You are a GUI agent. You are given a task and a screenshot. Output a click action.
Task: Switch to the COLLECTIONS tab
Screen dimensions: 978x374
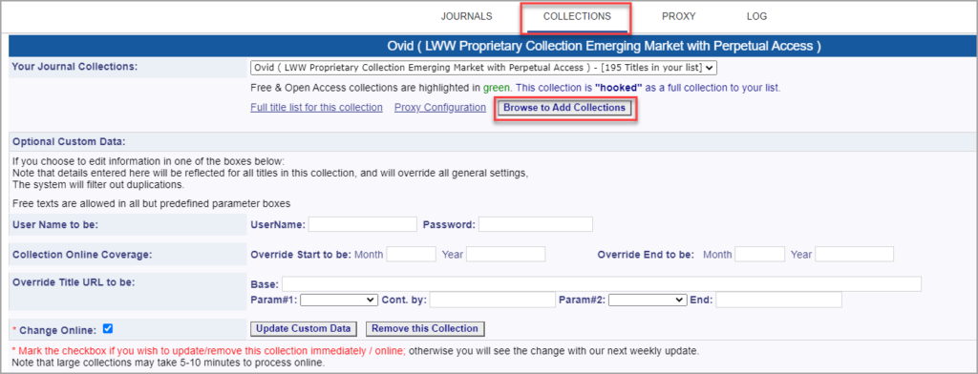click(577, 17)
